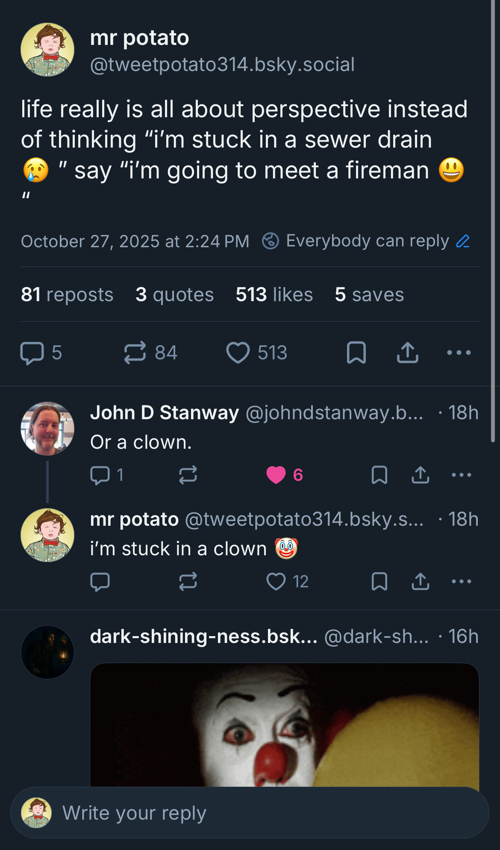Image resolution: width=500 pixels, height=850 pixels.
Task: View the 3 quotes list
Action: [x=174, y=295]
